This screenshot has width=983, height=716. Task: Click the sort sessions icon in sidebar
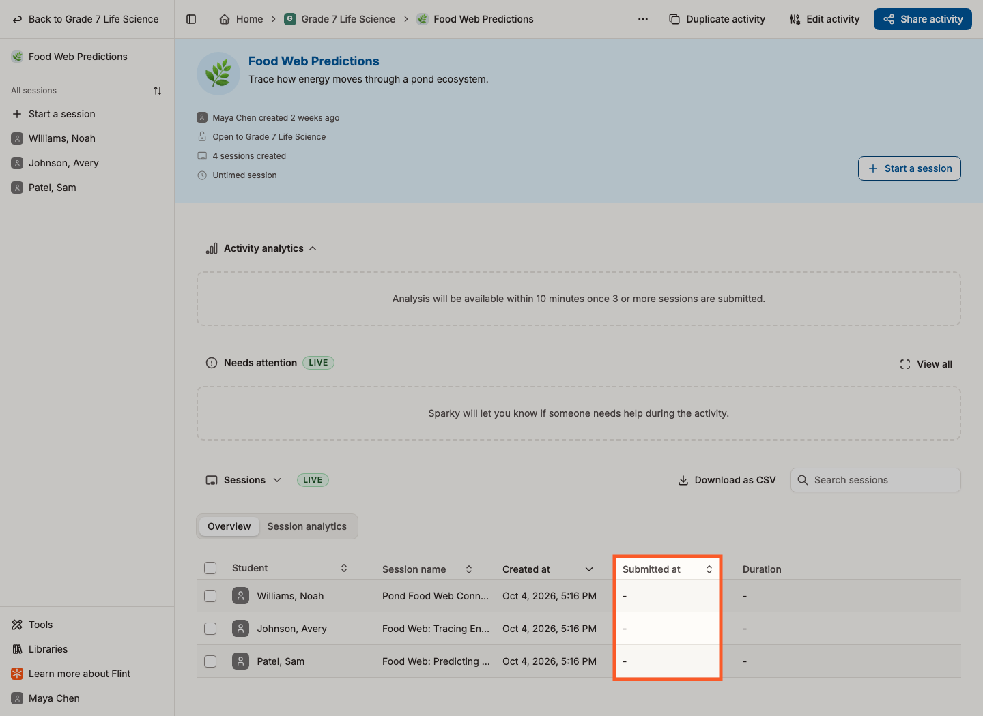(158, 91)
